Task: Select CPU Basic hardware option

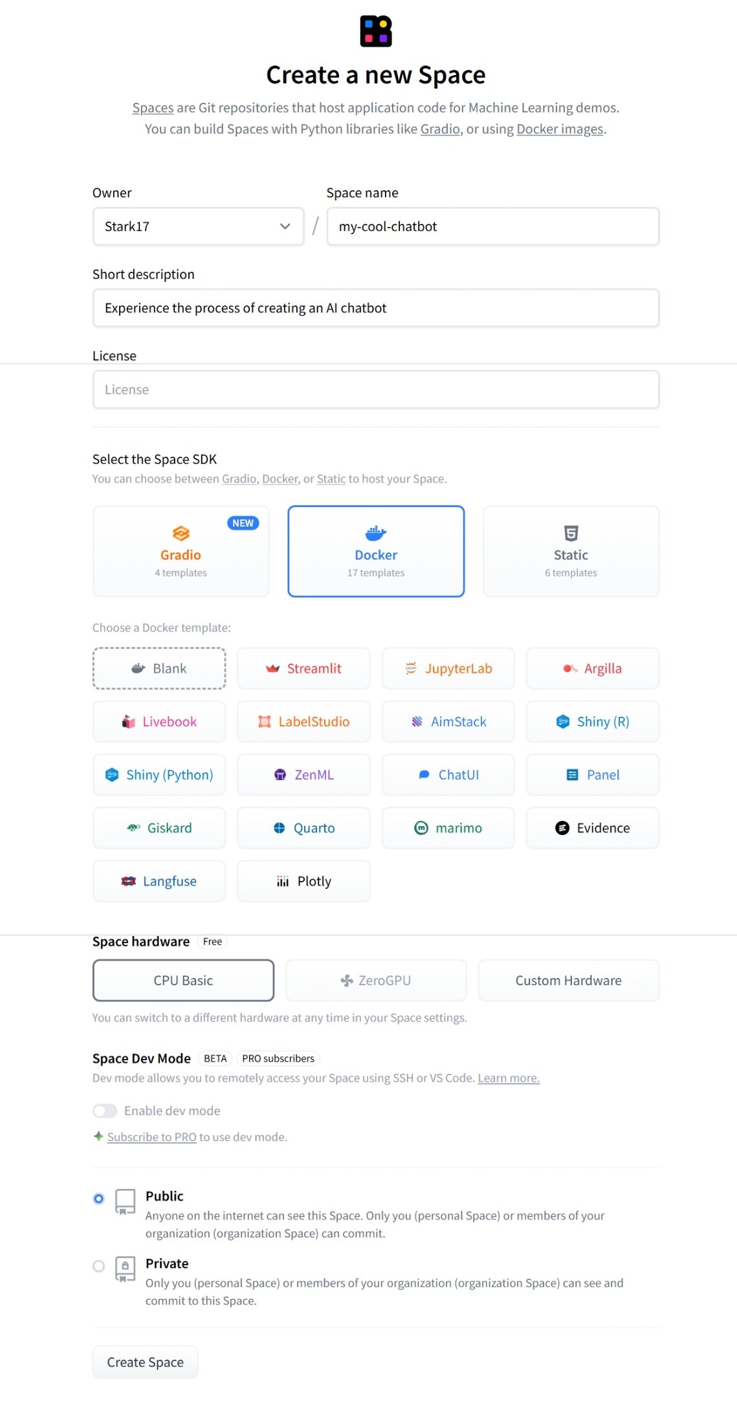Action: pyautogui.click(x=183, y=980)
